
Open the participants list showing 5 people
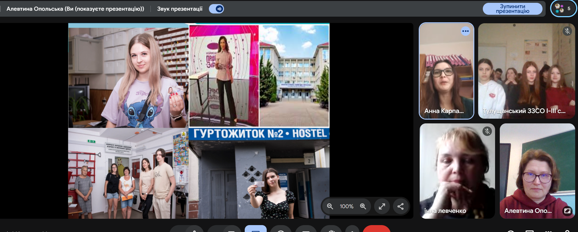(x=563, y=8)
